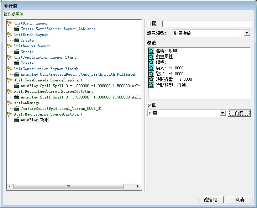Click flag icon beside UnitConstruction.Raynor.Finish

[10, 69]
